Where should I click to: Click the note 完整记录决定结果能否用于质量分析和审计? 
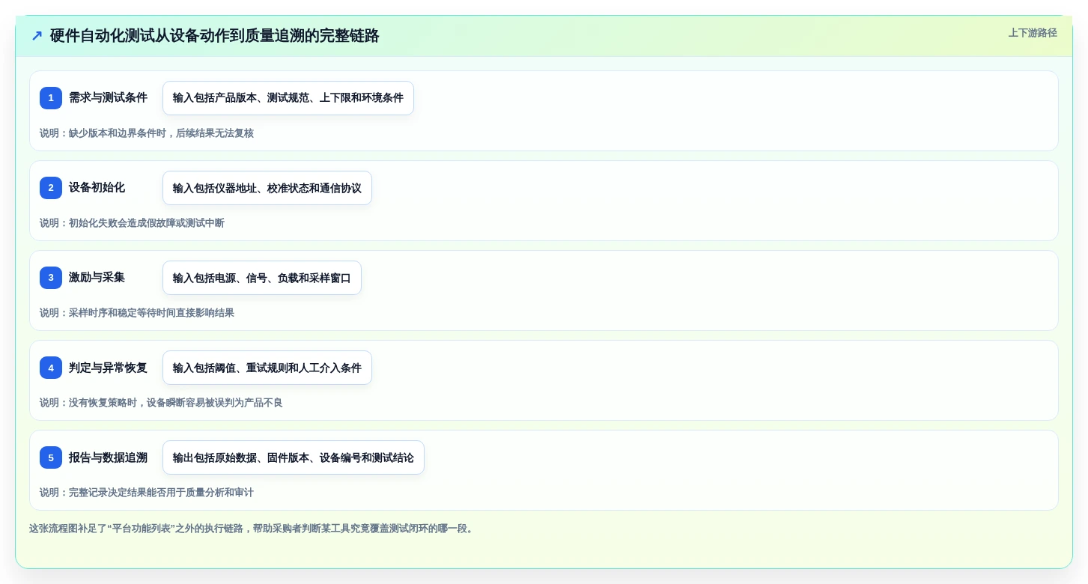coord(147,493)
